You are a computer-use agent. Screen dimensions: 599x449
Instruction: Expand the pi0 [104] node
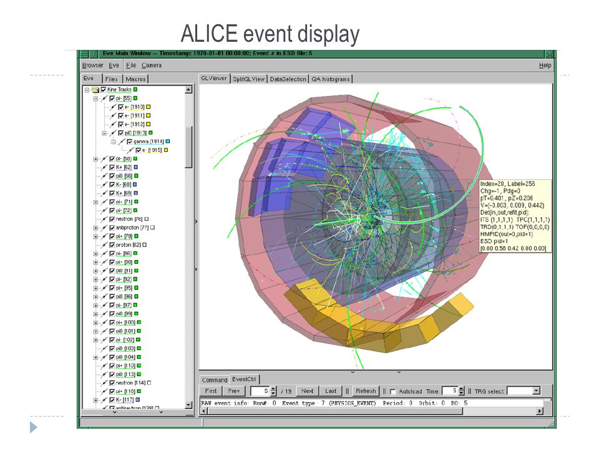coord(95,358)
